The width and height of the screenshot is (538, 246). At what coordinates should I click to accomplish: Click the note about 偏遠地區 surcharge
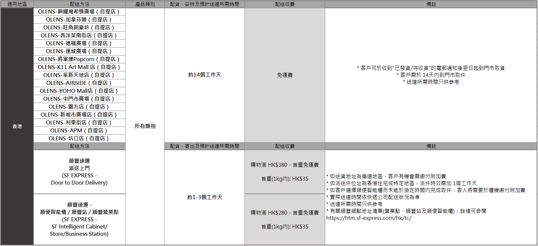point(386,176)
